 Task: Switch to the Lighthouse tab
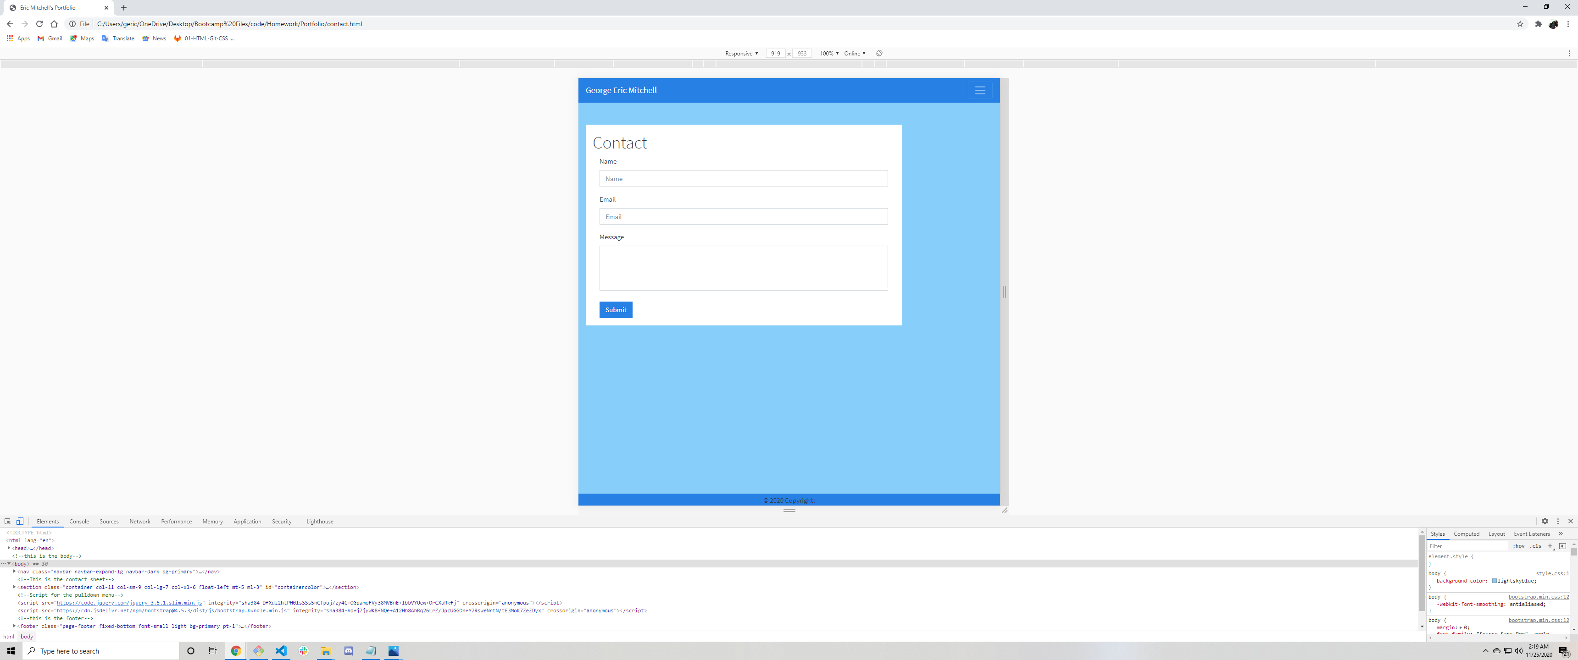(320, 522)
